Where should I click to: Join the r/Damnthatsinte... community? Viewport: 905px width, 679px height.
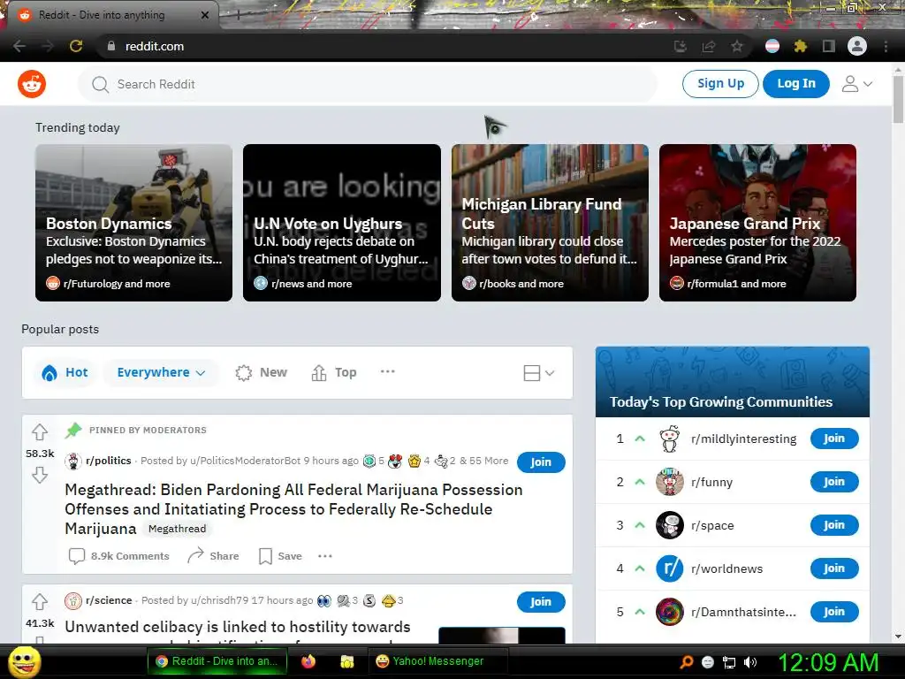(834, 612)
